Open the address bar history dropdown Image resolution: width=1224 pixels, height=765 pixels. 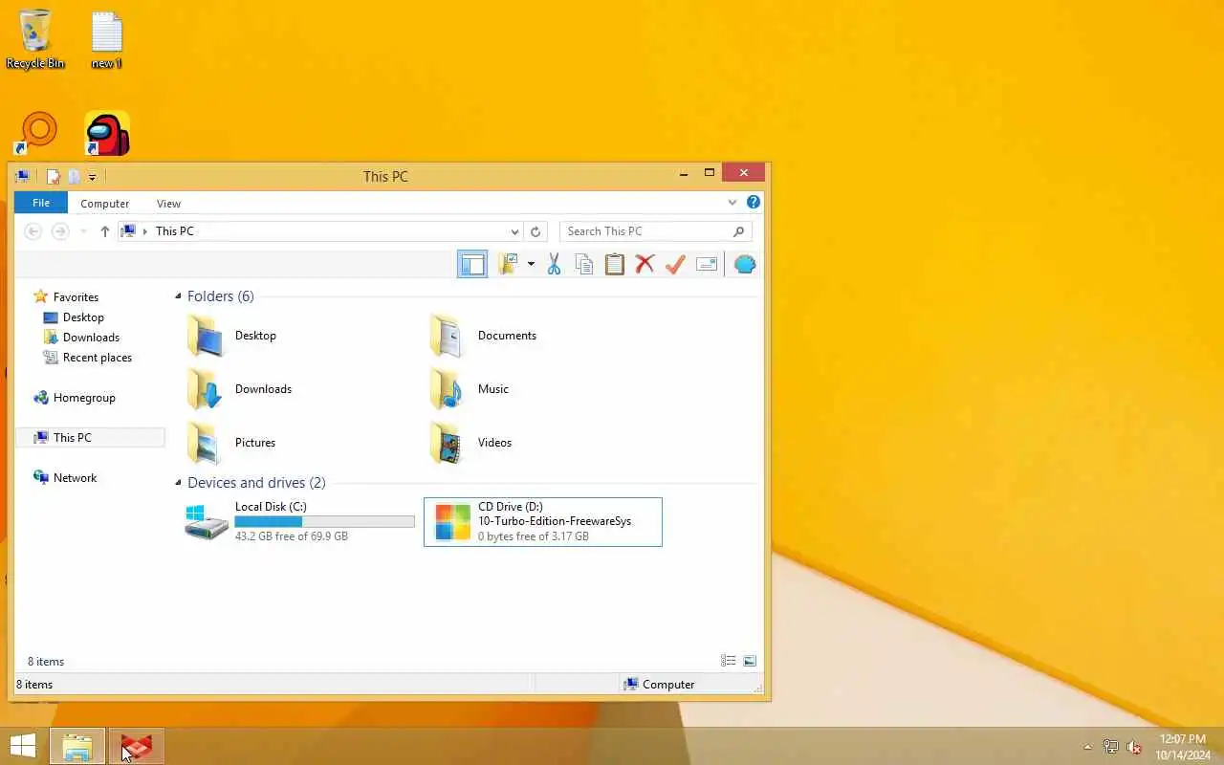[514, 231]
